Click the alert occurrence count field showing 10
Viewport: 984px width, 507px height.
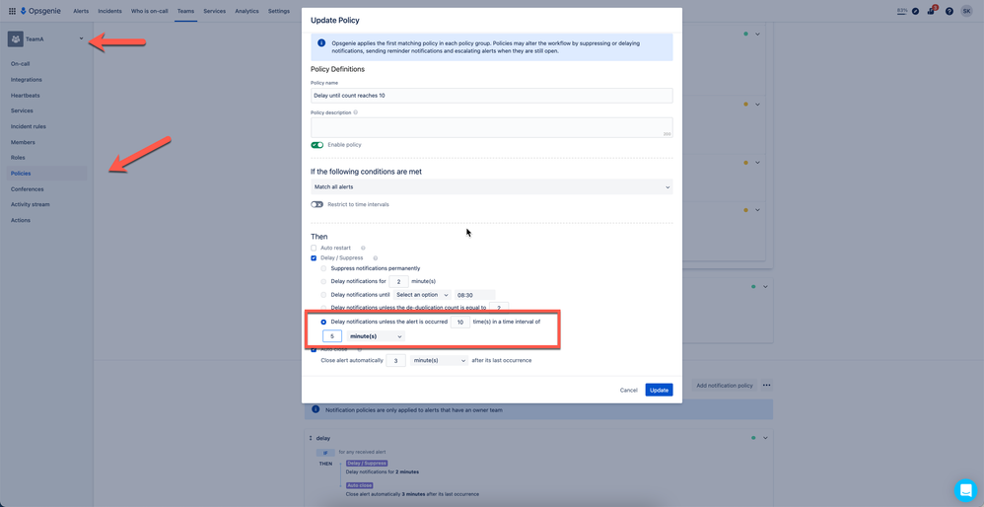point(460,322)
